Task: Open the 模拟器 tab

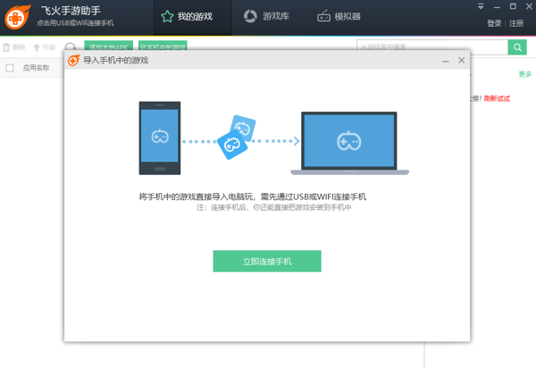Action: tap(339, 16)
